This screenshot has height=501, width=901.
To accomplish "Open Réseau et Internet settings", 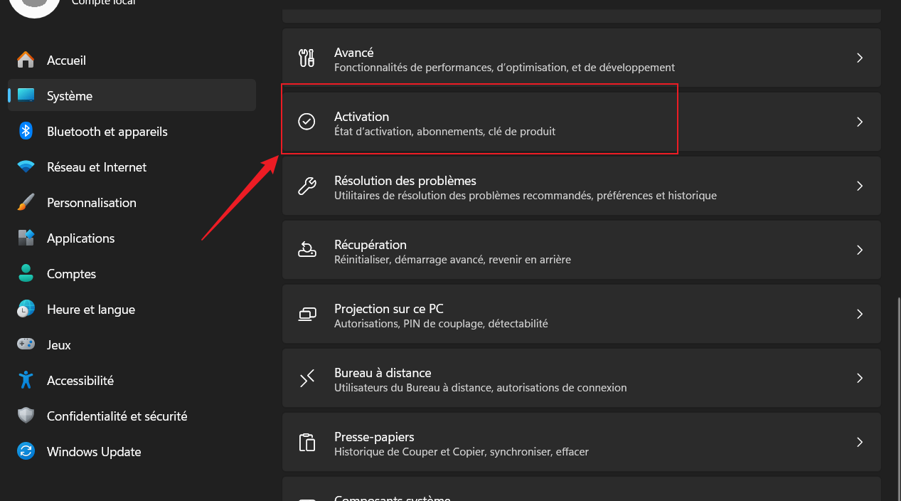I will coord(132,167).
